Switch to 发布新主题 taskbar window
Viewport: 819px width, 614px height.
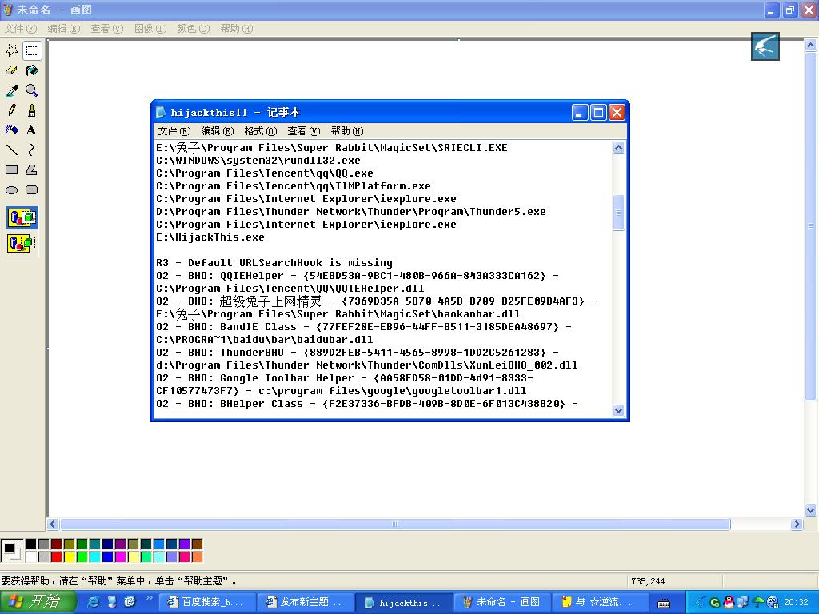(305, 603)
